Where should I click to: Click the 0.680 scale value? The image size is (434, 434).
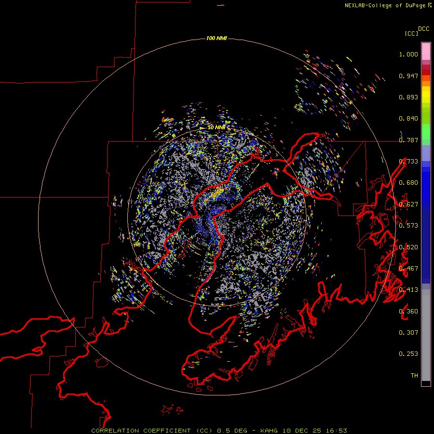408,183
